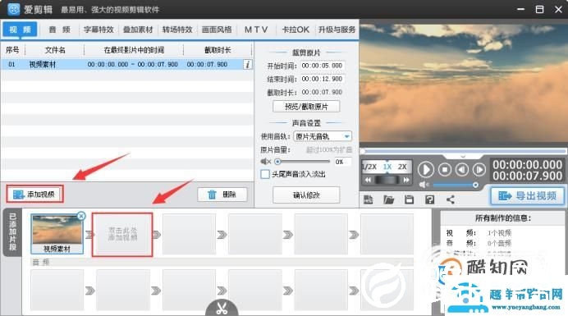Viewport: 568px width, 316px height.
Task: Open the 画面风格 tab
Action: (217, 30)
